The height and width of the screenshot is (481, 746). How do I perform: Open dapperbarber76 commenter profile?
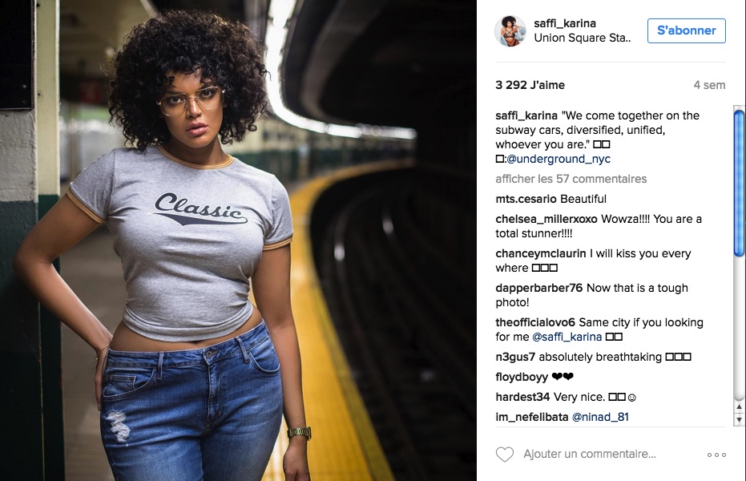(x=538, y=289)
